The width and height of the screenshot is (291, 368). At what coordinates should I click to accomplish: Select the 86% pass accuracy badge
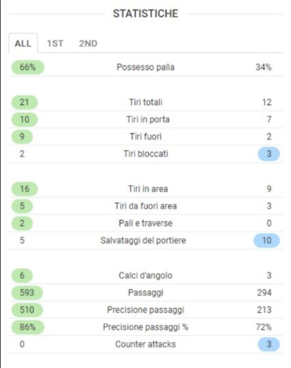[x=28, y=327]
